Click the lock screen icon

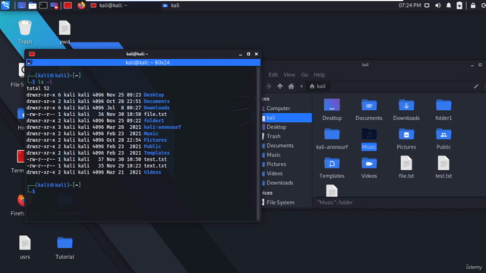point(473,5)
